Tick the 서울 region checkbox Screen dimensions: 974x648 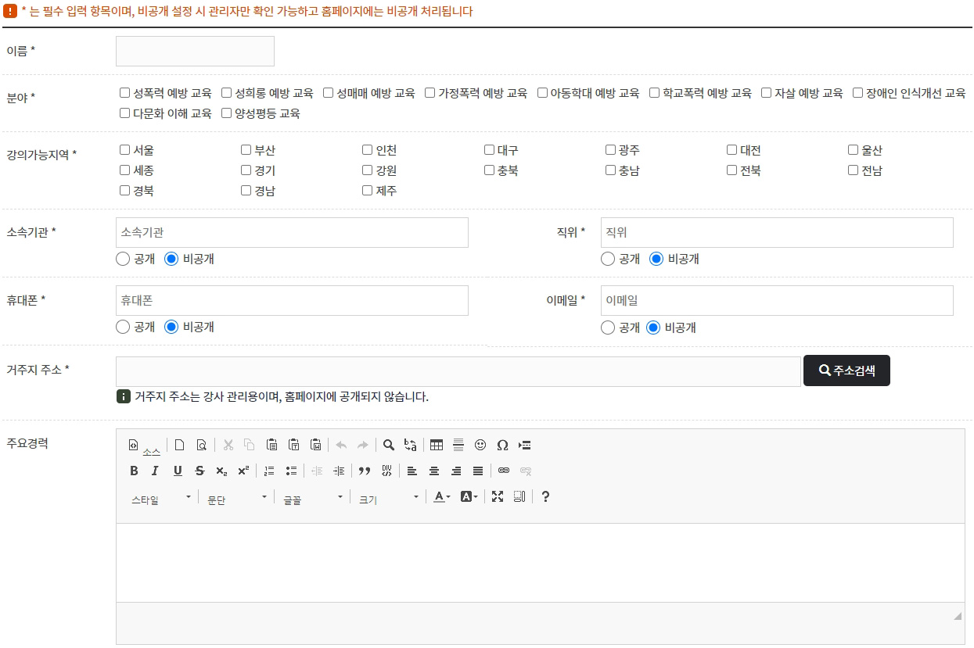click(x=125, y=150)
